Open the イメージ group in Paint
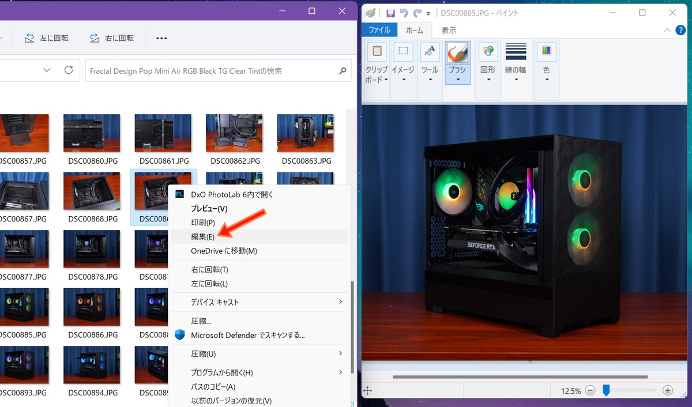The height and width of the screenshot is (407, 692). [x=403, y=70]
